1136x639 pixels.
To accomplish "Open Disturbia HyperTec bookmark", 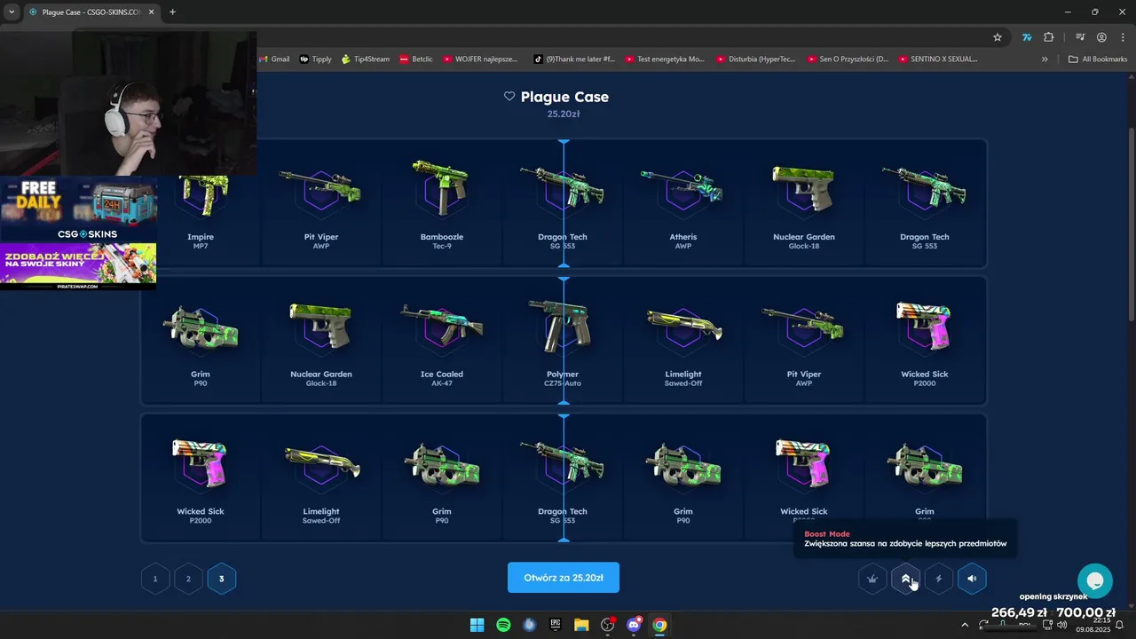I will [x=757, y=59].
